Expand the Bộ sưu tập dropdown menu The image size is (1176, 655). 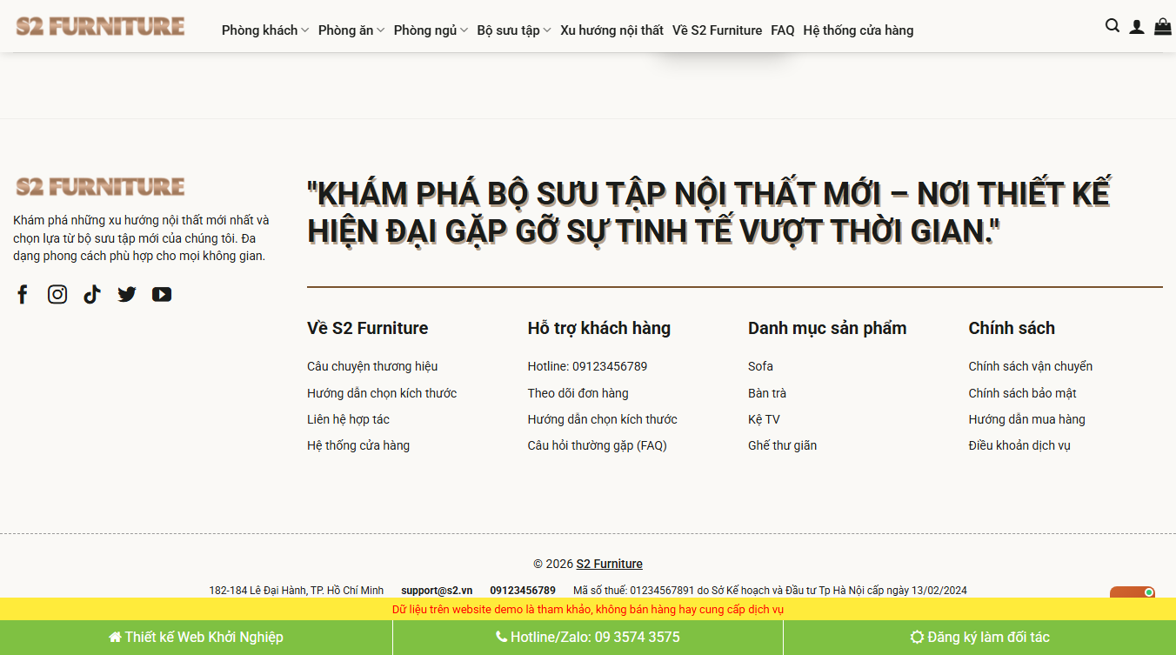(514, 30)
